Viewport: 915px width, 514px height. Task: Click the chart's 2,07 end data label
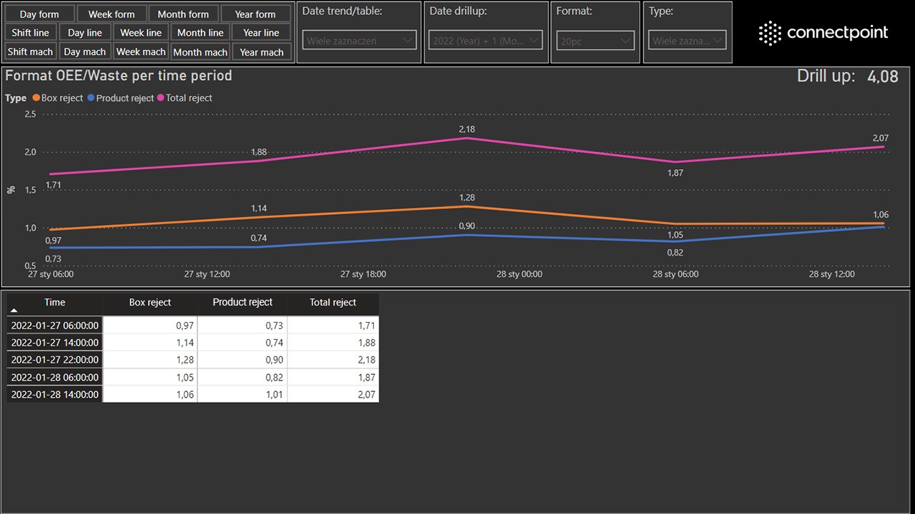(x=881, y=138)
